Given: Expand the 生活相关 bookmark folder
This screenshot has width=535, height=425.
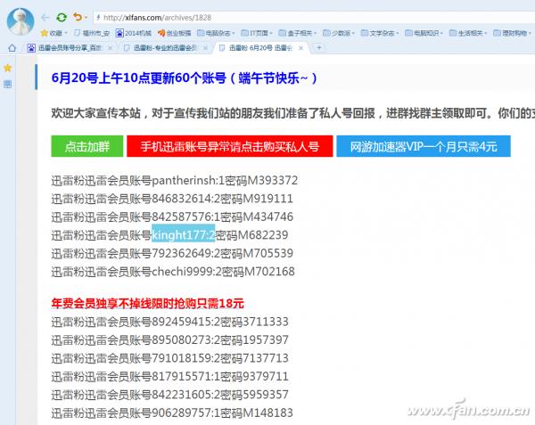Looking at the screenshot, I should coord(468,33).
